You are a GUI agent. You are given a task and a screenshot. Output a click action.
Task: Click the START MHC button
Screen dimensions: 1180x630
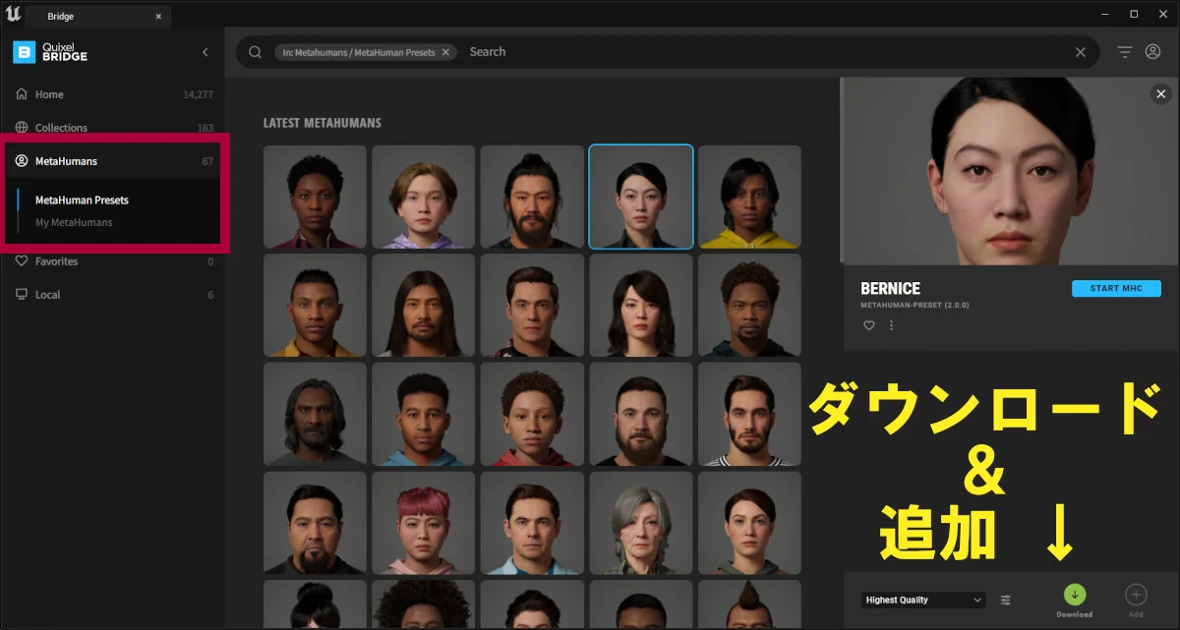click(1116, 289)
